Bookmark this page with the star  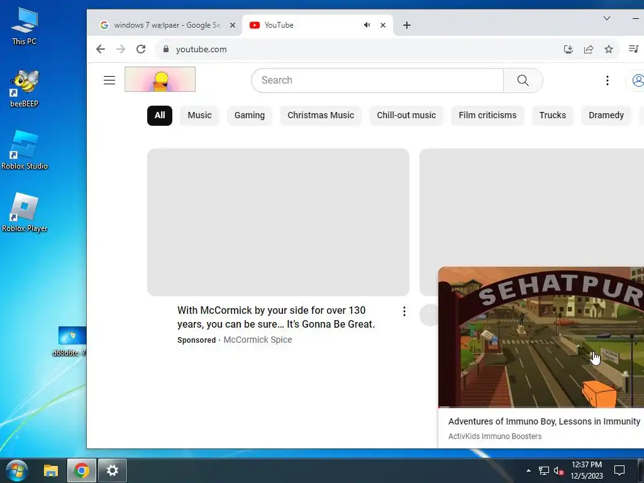609,49
